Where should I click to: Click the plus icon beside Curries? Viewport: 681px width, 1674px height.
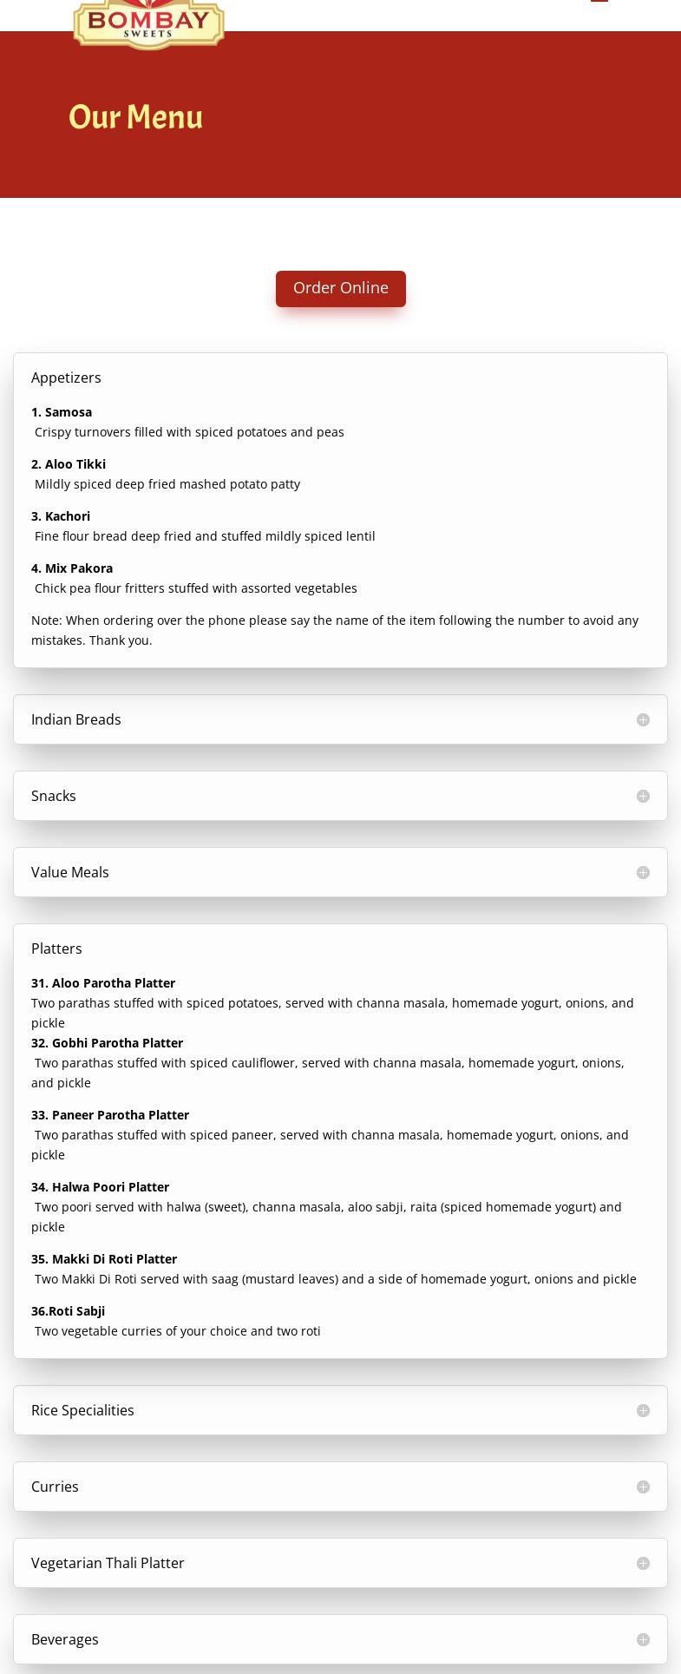click(x=643, y=1487)
